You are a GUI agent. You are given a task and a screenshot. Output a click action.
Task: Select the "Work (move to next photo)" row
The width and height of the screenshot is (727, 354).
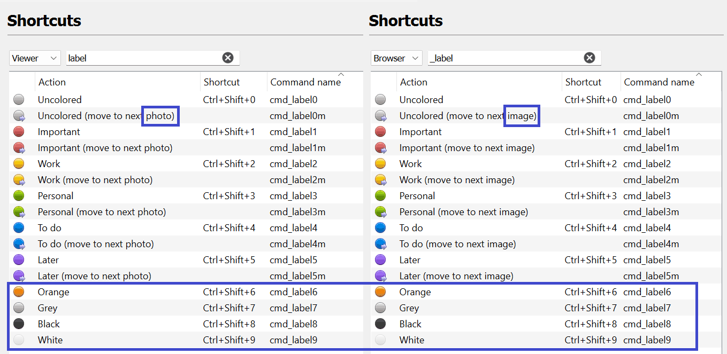coord(95,180)
